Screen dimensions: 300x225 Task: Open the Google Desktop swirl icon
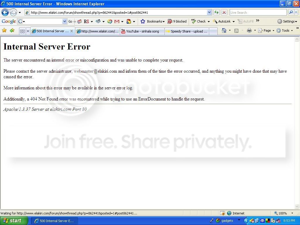[110, 21]
